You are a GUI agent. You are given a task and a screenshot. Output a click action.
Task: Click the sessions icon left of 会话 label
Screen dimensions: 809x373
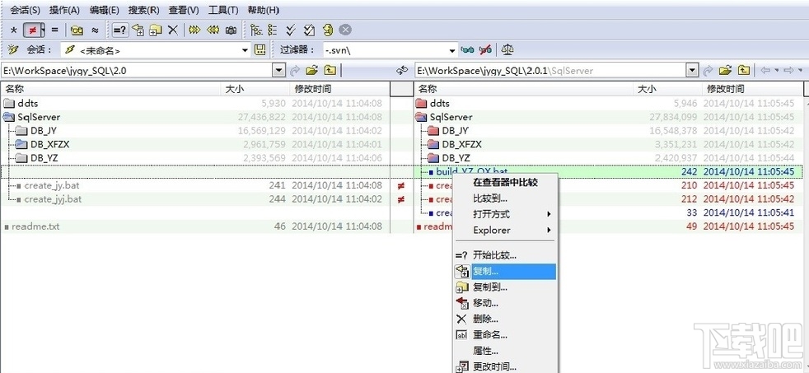13,50
